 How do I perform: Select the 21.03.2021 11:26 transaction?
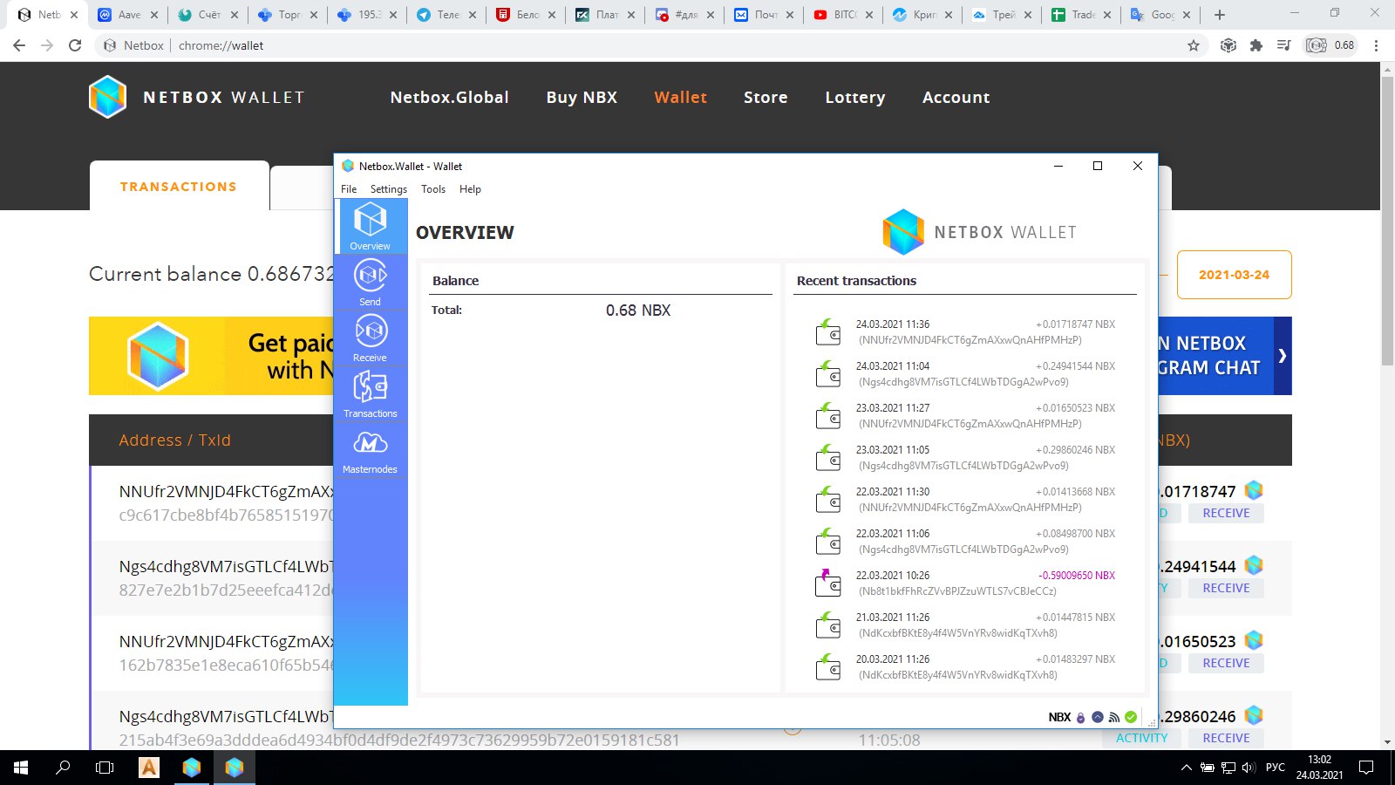tap(965, 625)
